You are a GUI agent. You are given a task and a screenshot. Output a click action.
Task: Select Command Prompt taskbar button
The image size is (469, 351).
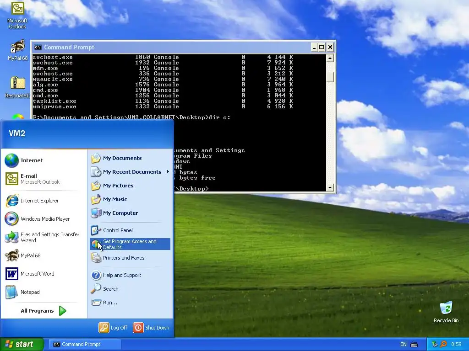85,344
